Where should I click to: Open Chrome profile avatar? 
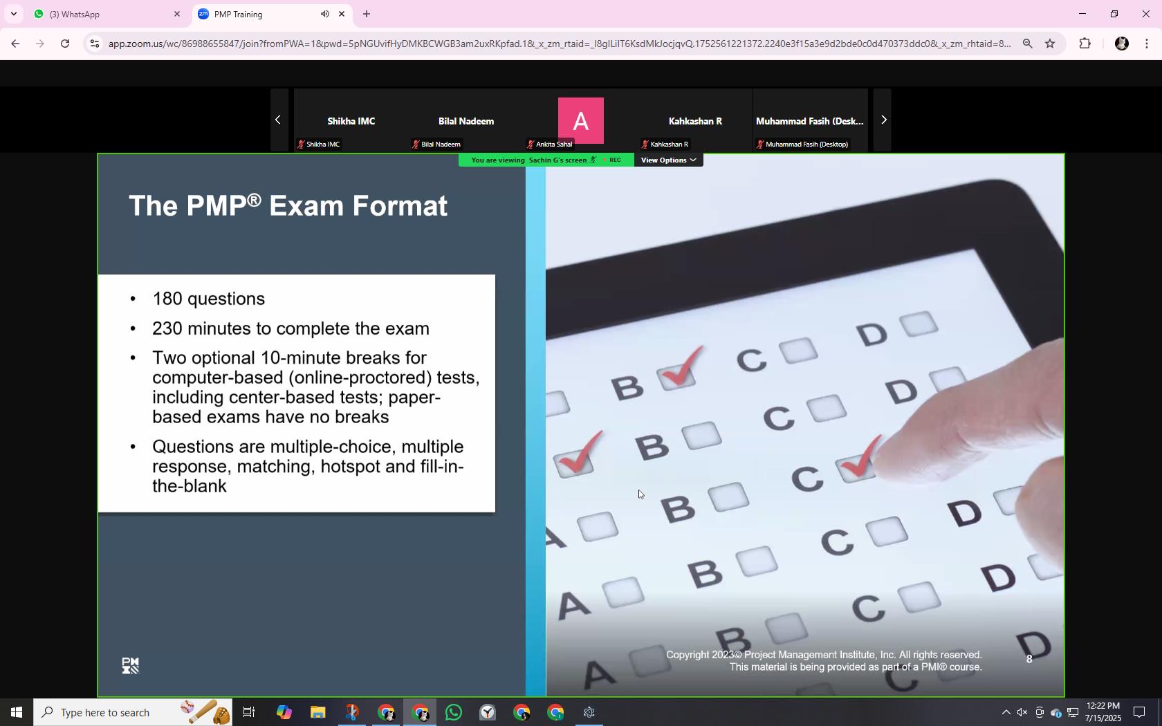1122,44
